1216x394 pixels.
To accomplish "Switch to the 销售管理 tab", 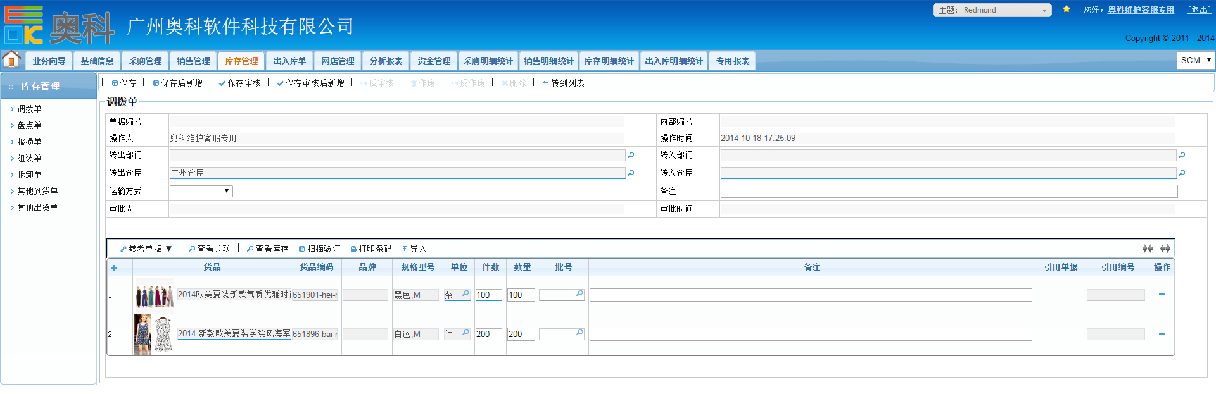I will click(193, 61).
